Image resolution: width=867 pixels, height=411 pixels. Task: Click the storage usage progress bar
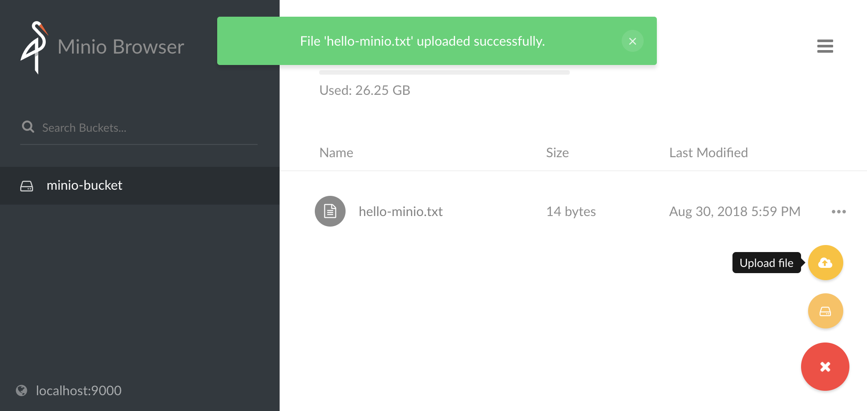(444, 72)
